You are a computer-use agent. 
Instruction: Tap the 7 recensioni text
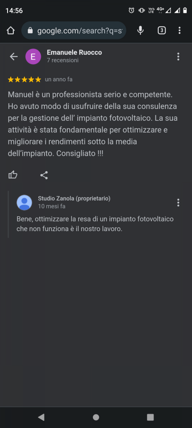(63, 60)
